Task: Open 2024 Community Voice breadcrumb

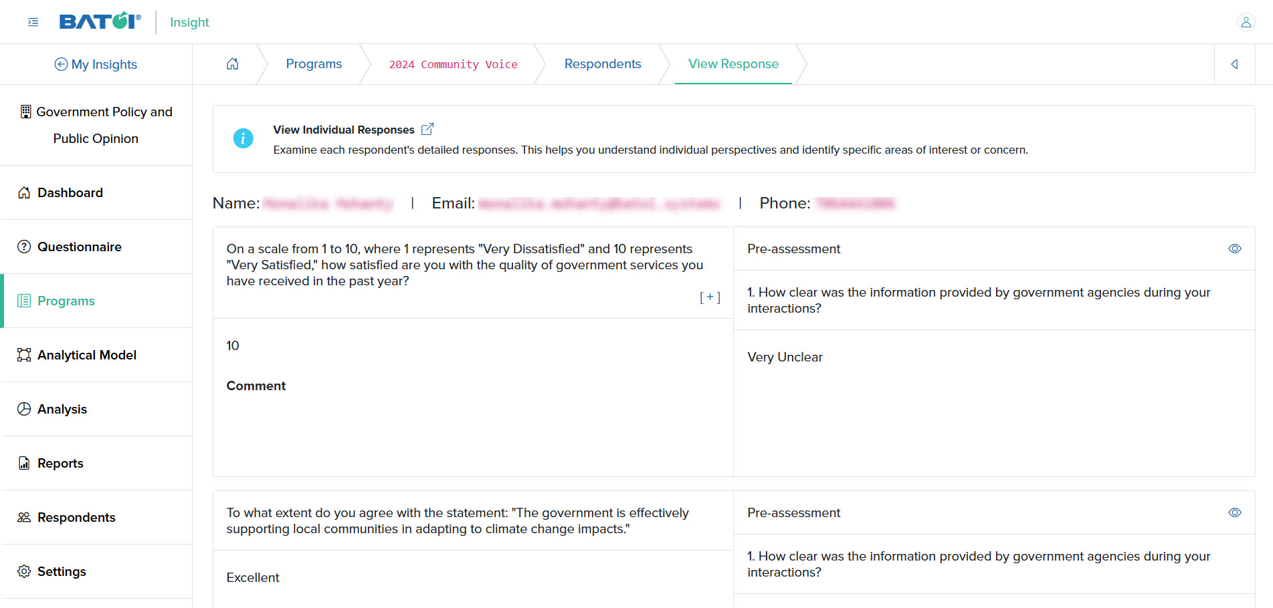Action: pos(454,64)
